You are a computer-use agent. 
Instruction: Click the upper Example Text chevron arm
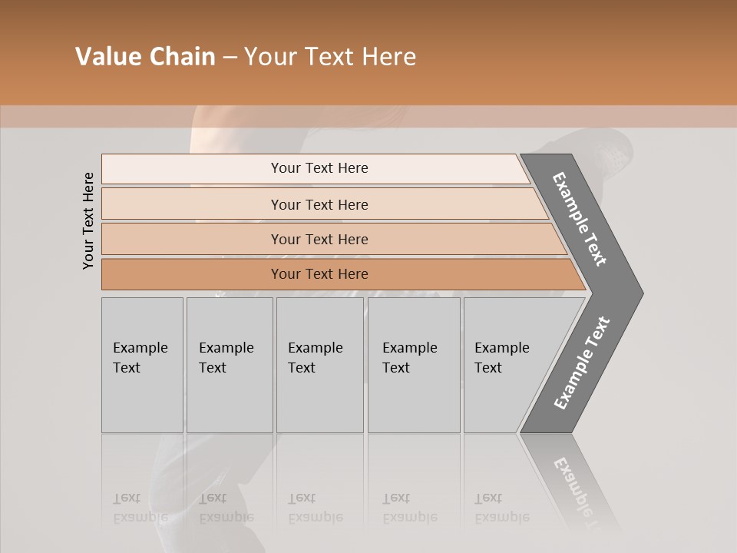pyautogui.click(x=580, y=219)
